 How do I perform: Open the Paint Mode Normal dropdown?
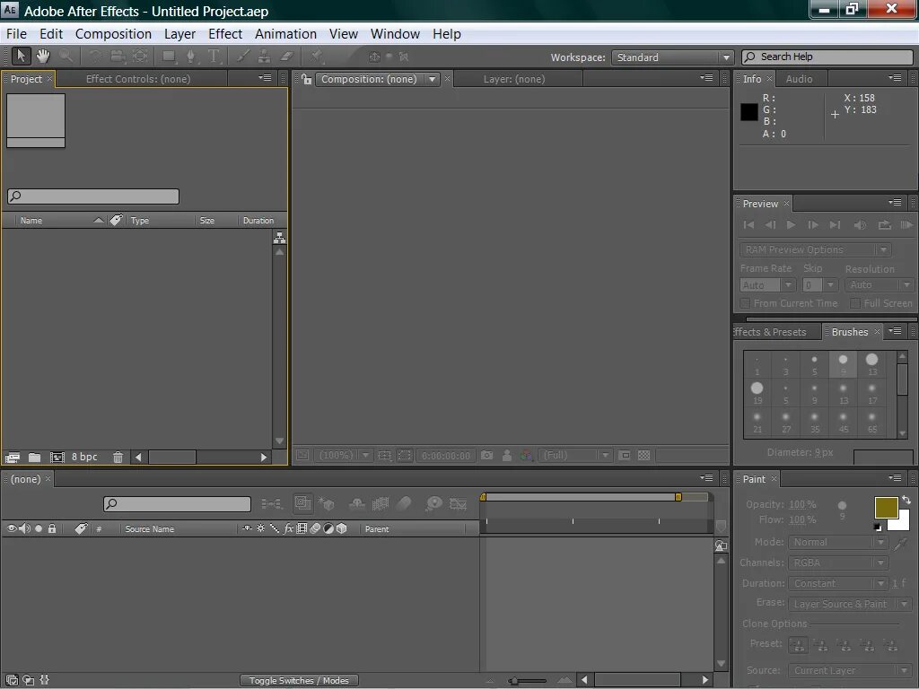point(839,543)
